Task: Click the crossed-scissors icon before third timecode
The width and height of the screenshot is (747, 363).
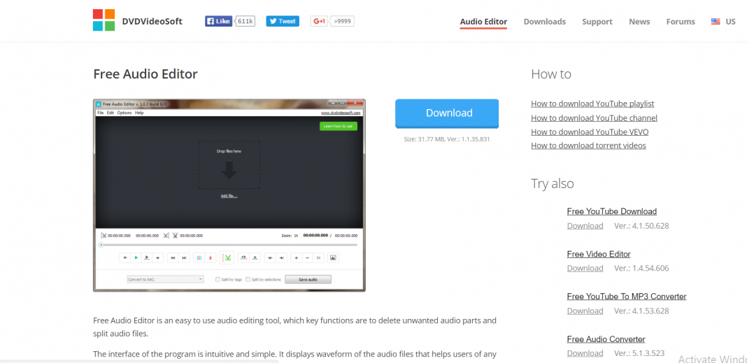Action: 176,235
